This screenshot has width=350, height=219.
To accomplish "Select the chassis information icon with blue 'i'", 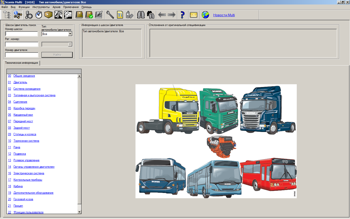I will 18,15.
